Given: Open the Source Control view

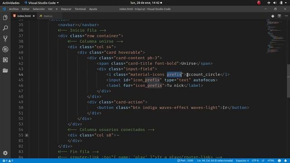Looking at the screenshot, I should pyautogui.click(x=5, y=38).
